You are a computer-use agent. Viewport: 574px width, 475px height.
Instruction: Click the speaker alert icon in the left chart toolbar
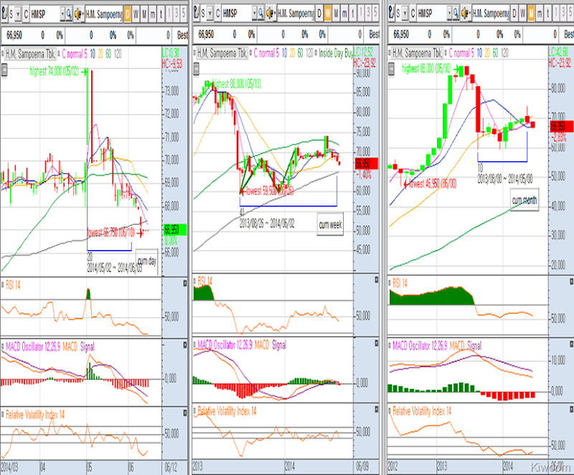tap(78, 14)
